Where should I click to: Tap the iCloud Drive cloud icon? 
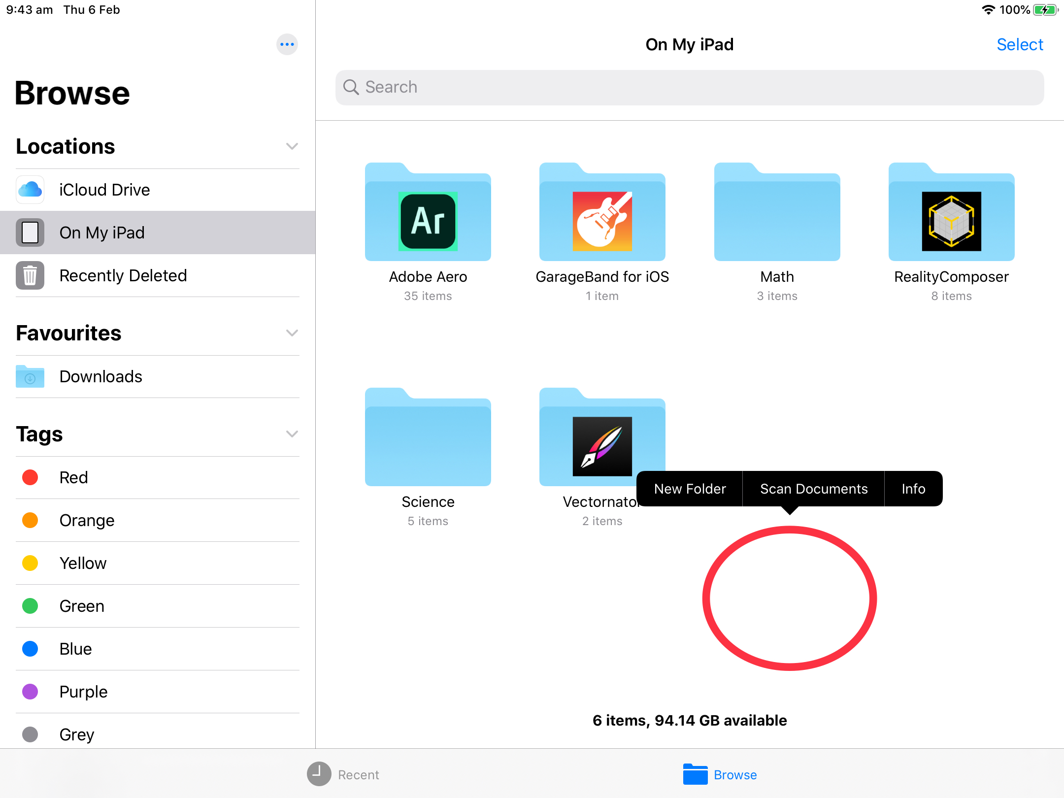pos(30,190)
